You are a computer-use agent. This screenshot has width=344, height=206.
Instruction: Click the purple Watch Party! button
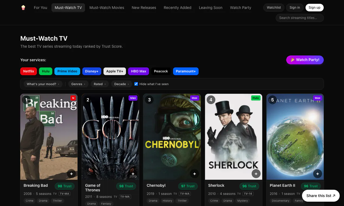point(305,60)
